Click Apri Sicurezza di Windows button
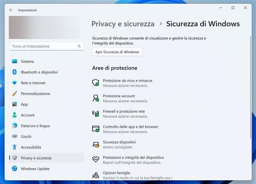 (117, 52)
